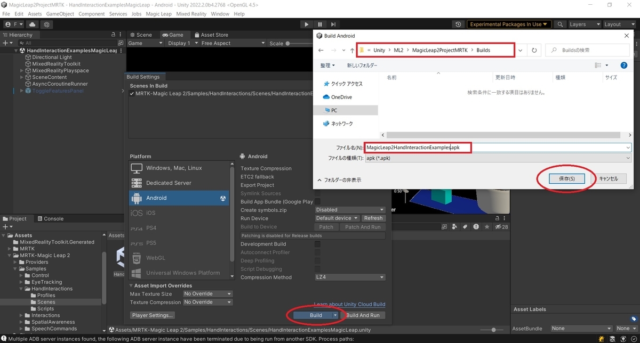Click the Hierarchy add (+) button
Image resolution: width=640 pixels, height=343 pixels.
pos(7,43)
